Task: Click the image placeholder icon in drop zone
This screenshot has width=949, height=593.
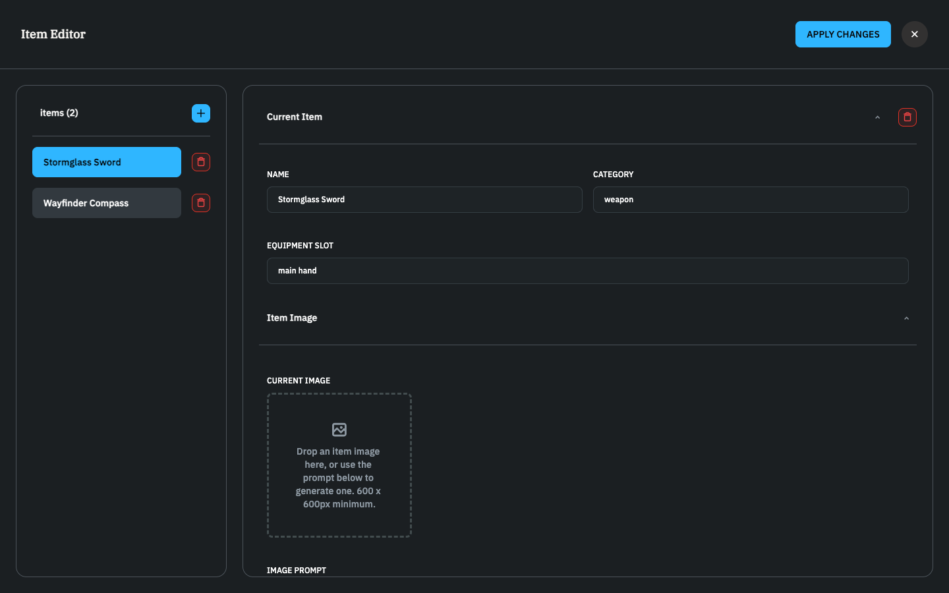Action: pyautogui.click(x=339, y=430)
